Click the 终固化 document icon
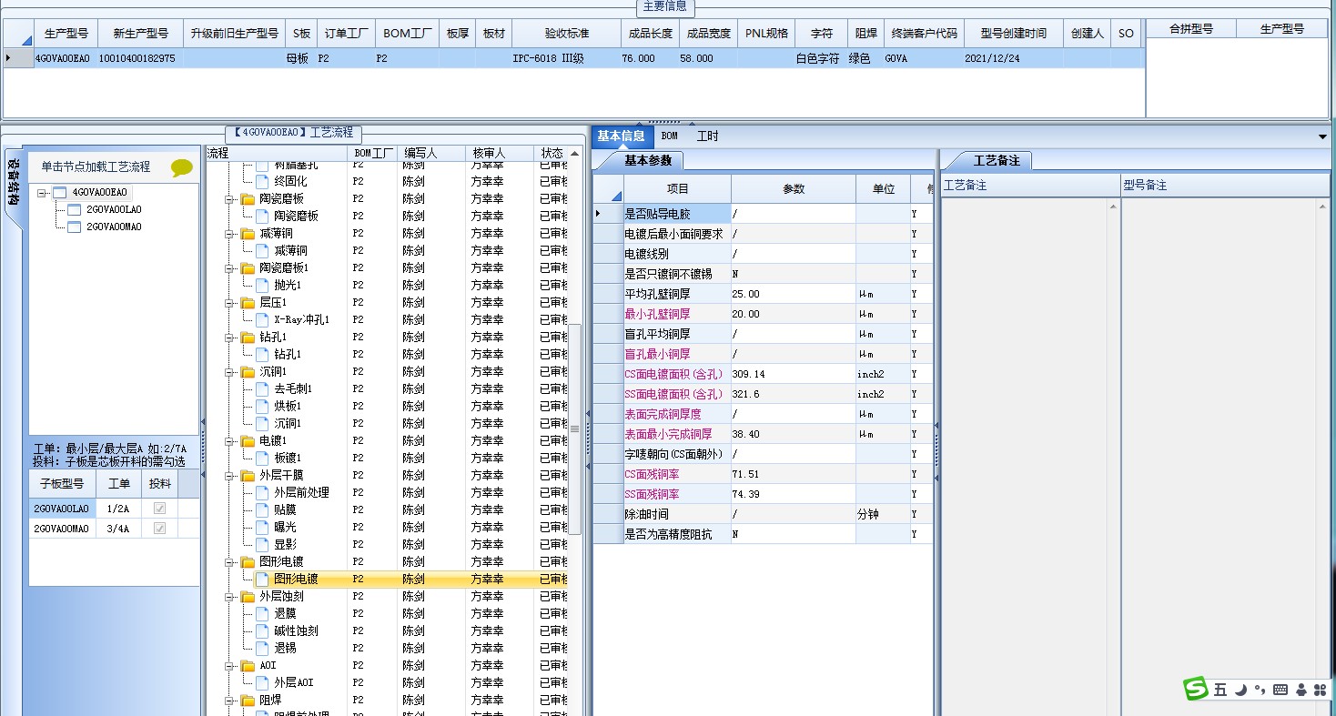The height and width of the screenshot is (716, 1336). pos(263,182)
